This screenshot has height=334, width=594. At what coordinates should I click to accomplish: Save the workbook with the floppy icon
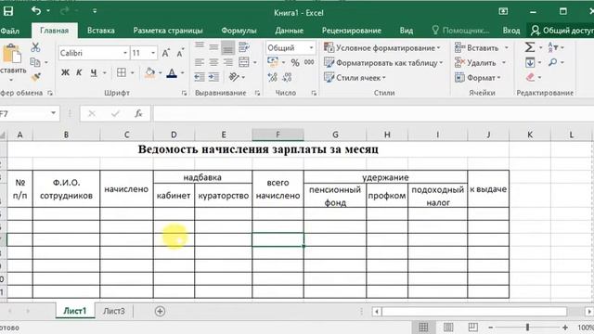(8, 11)
